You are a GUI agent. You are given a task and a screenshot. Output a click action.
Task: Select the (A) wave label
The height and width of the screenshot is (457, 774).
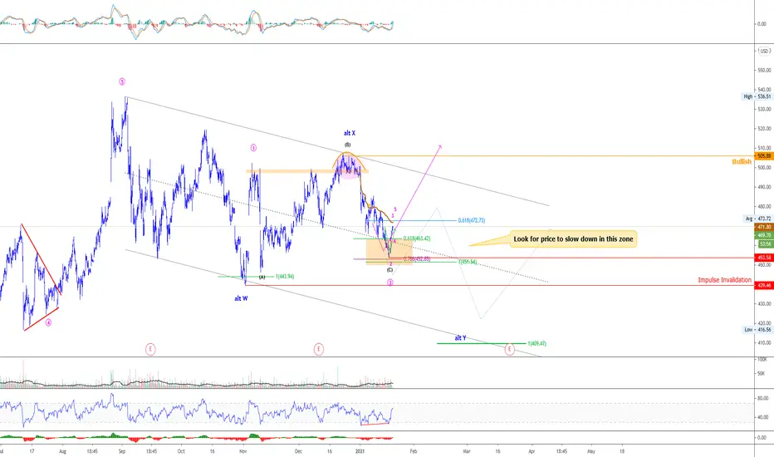coord(262,278)
